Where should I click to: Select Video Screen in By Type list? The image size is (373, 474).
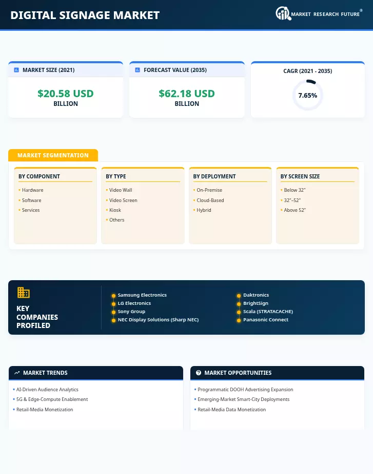[x=123, y=200]
